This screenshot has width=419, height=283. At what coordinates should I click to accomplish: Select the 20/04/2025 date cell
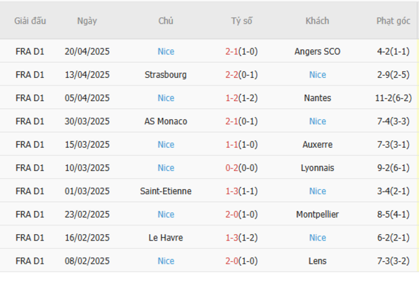point(87,51)
